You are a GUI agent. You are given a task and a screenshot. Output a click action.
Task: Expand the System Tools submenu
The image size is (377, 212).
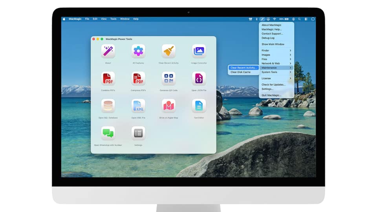click(x=276, y=72)
